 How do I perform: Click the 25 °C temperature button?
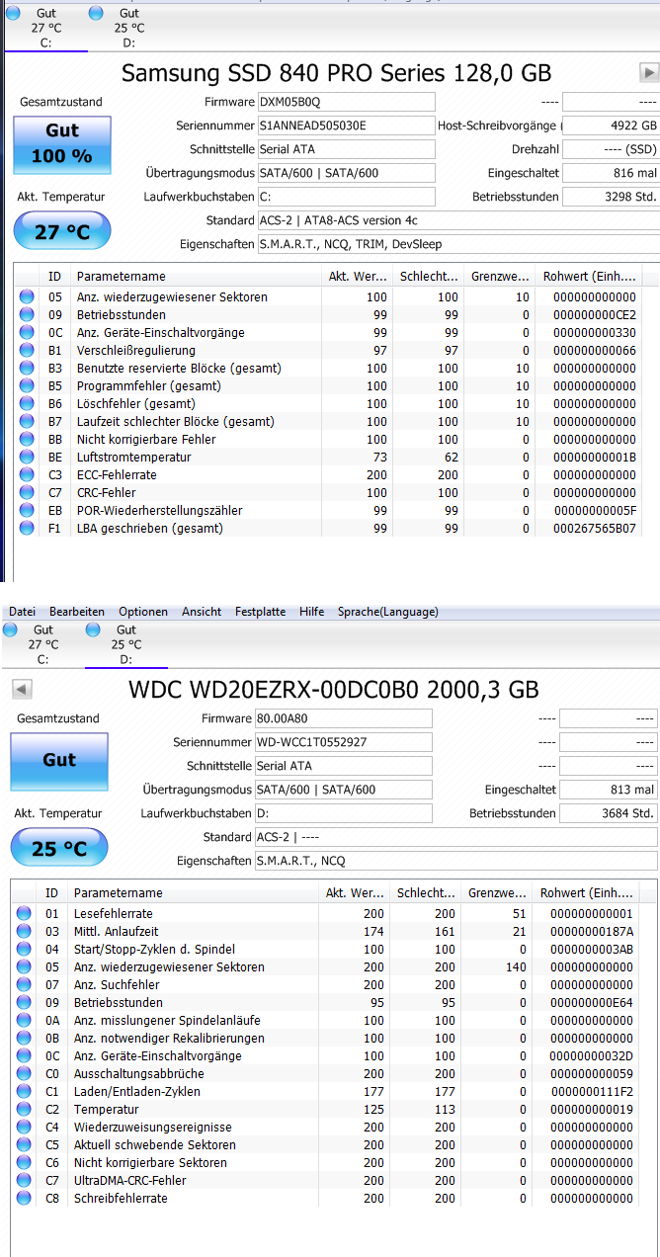[58, 848]
